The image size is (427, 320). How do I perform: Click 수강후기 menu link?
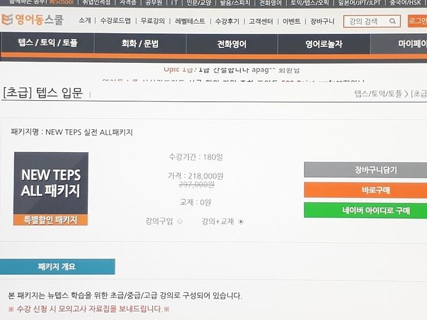tap(227, 21)
